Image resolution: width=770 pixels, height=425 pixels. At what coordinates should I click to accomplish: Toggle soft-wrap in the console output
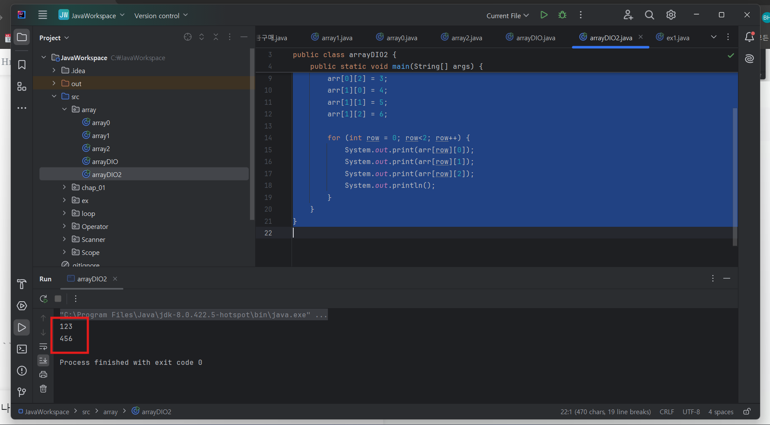43,346
